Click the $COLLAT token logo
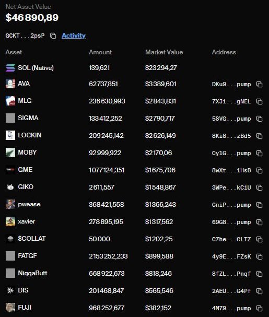The width and height of the screenshot is (269, 317). (x=10, y=239)
